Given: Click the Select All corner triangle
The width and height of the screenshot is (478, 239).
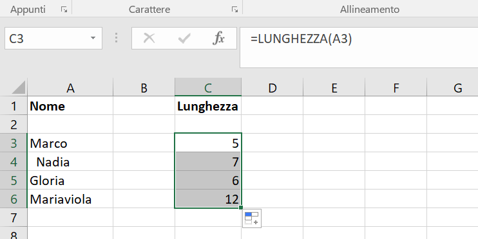Looking at the screenshot, I should point(19,87).
